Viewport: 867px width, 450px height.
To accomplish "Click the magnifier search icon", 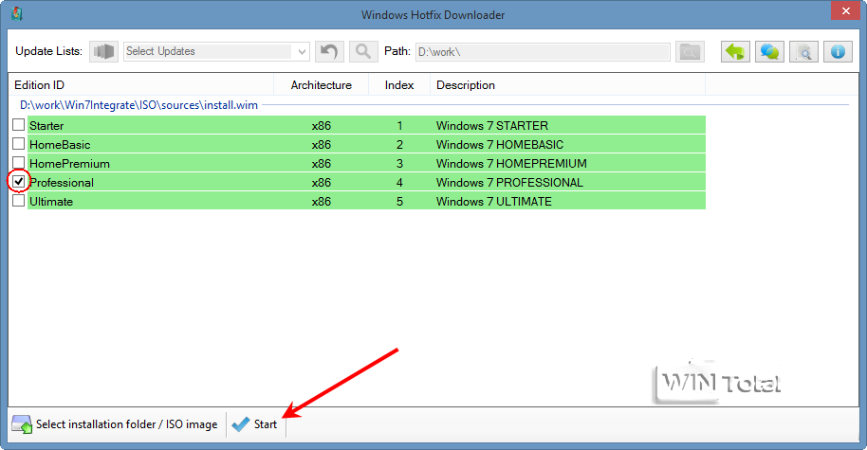I will [x=363, y=52].
